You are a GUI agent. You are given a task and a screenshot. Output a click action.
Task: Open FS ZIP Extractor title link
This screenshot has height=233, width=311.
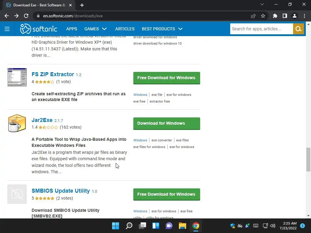point(53,74)
